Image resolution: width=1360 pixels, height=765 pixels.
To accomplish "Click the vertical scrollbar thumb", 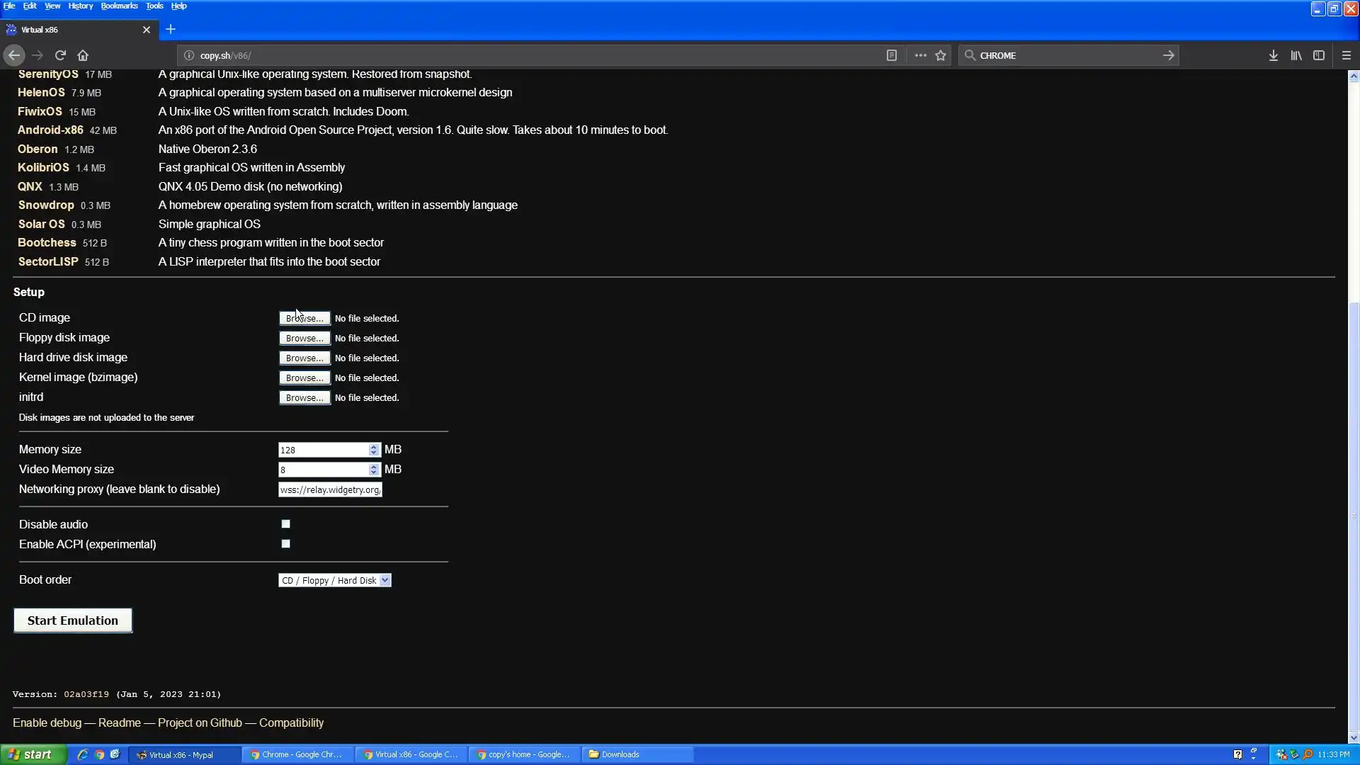I will (x=1354, y=517).
